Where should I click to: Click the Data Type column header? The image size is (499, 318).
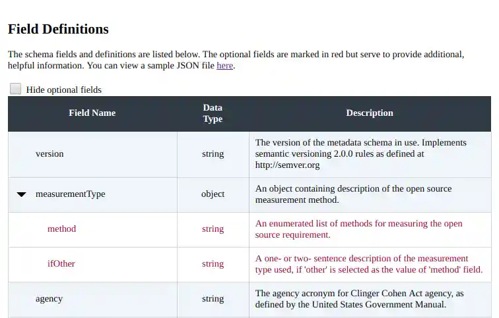click(213, 113)
